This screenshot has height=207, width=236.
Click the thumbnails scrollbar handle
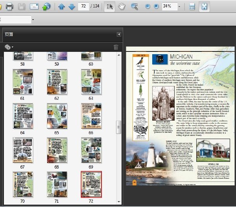click(x=119, y=127)
